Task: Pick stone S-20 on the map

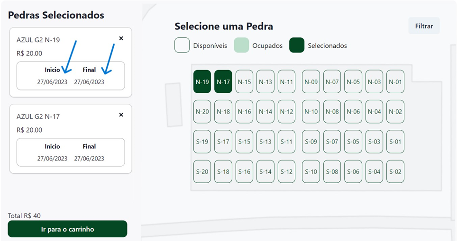Action: point(202,172)
